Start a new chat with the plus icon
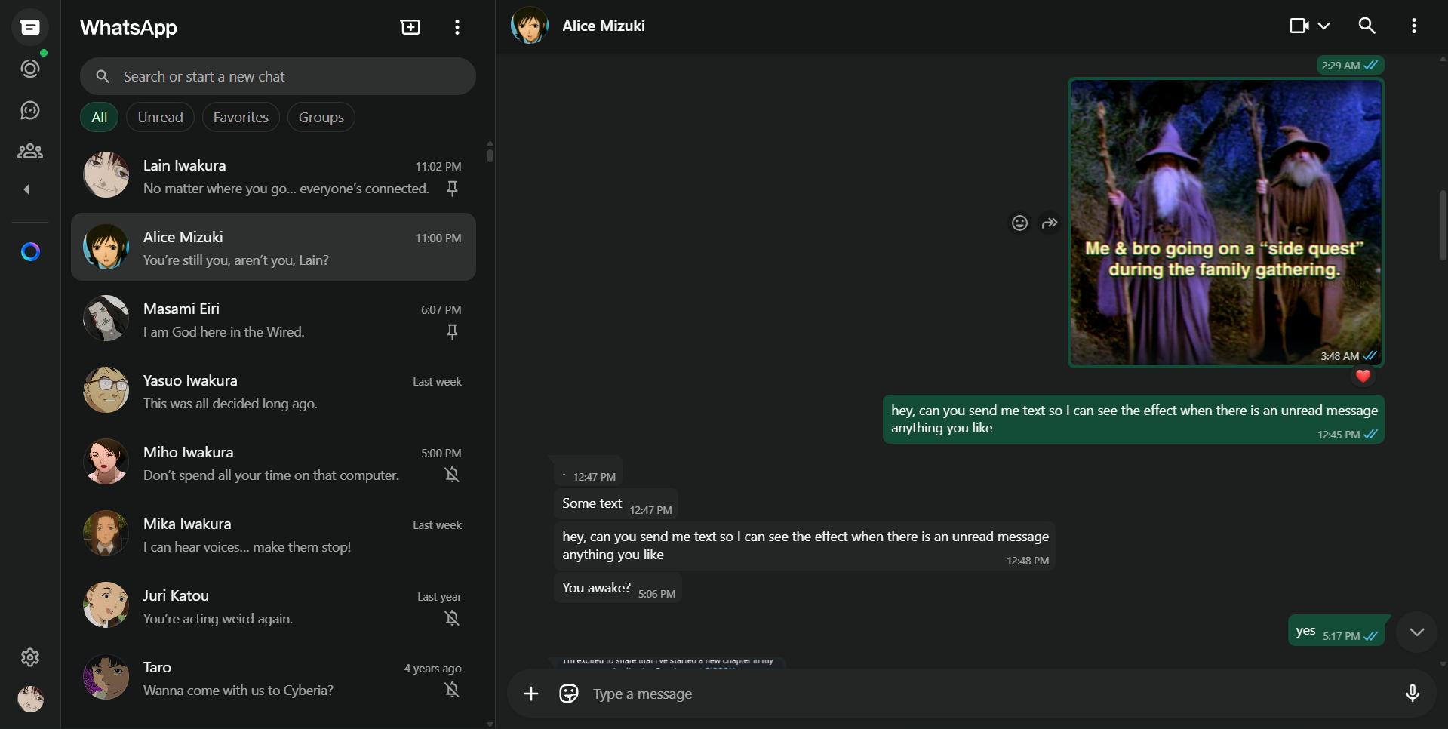 click(410, 27)
